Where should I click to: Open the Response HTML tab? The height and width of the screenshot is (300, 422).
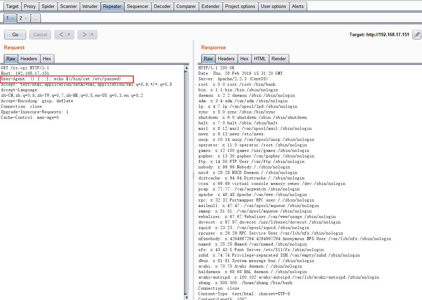click(x=260, y=59)
